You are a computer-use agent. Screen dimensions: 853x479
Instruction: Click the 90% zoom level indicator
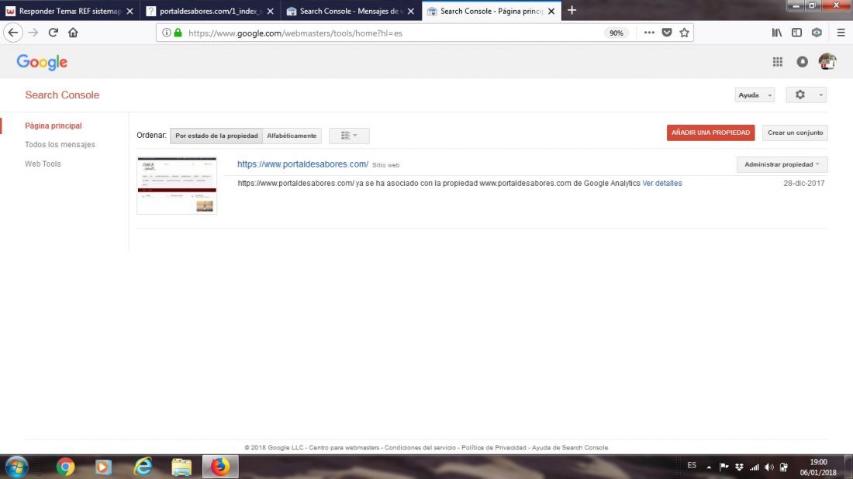point(616,33)
